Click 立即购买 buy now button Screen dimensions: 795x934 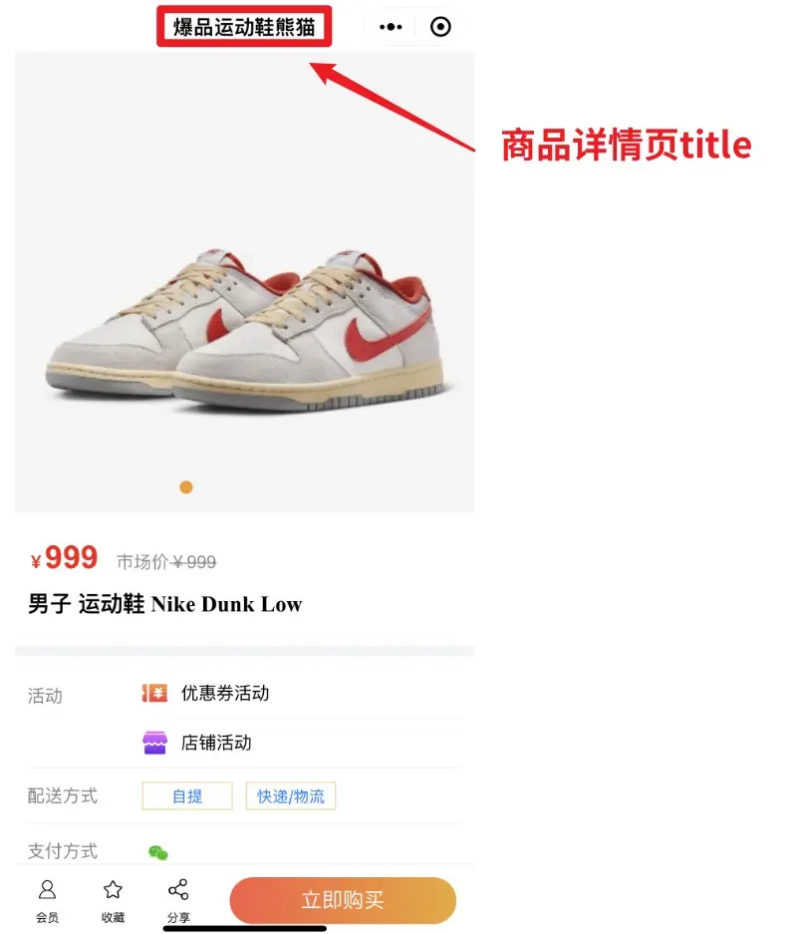click(x=343, y=900)
